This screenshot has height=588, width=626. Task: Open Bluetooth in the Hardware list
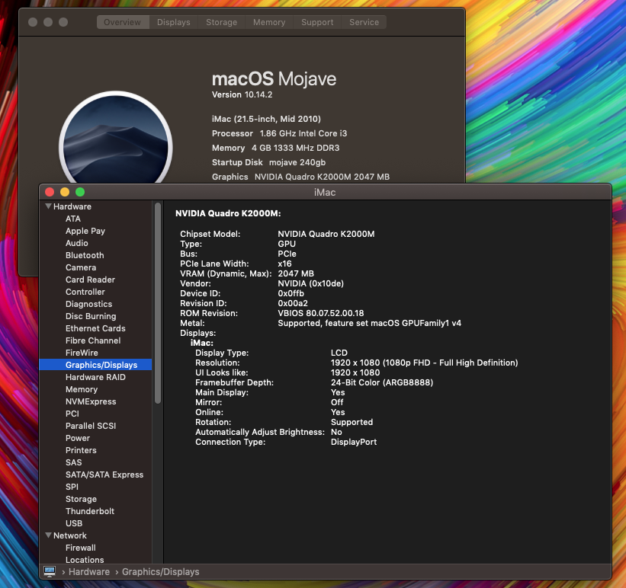click(x=85, y=255)
